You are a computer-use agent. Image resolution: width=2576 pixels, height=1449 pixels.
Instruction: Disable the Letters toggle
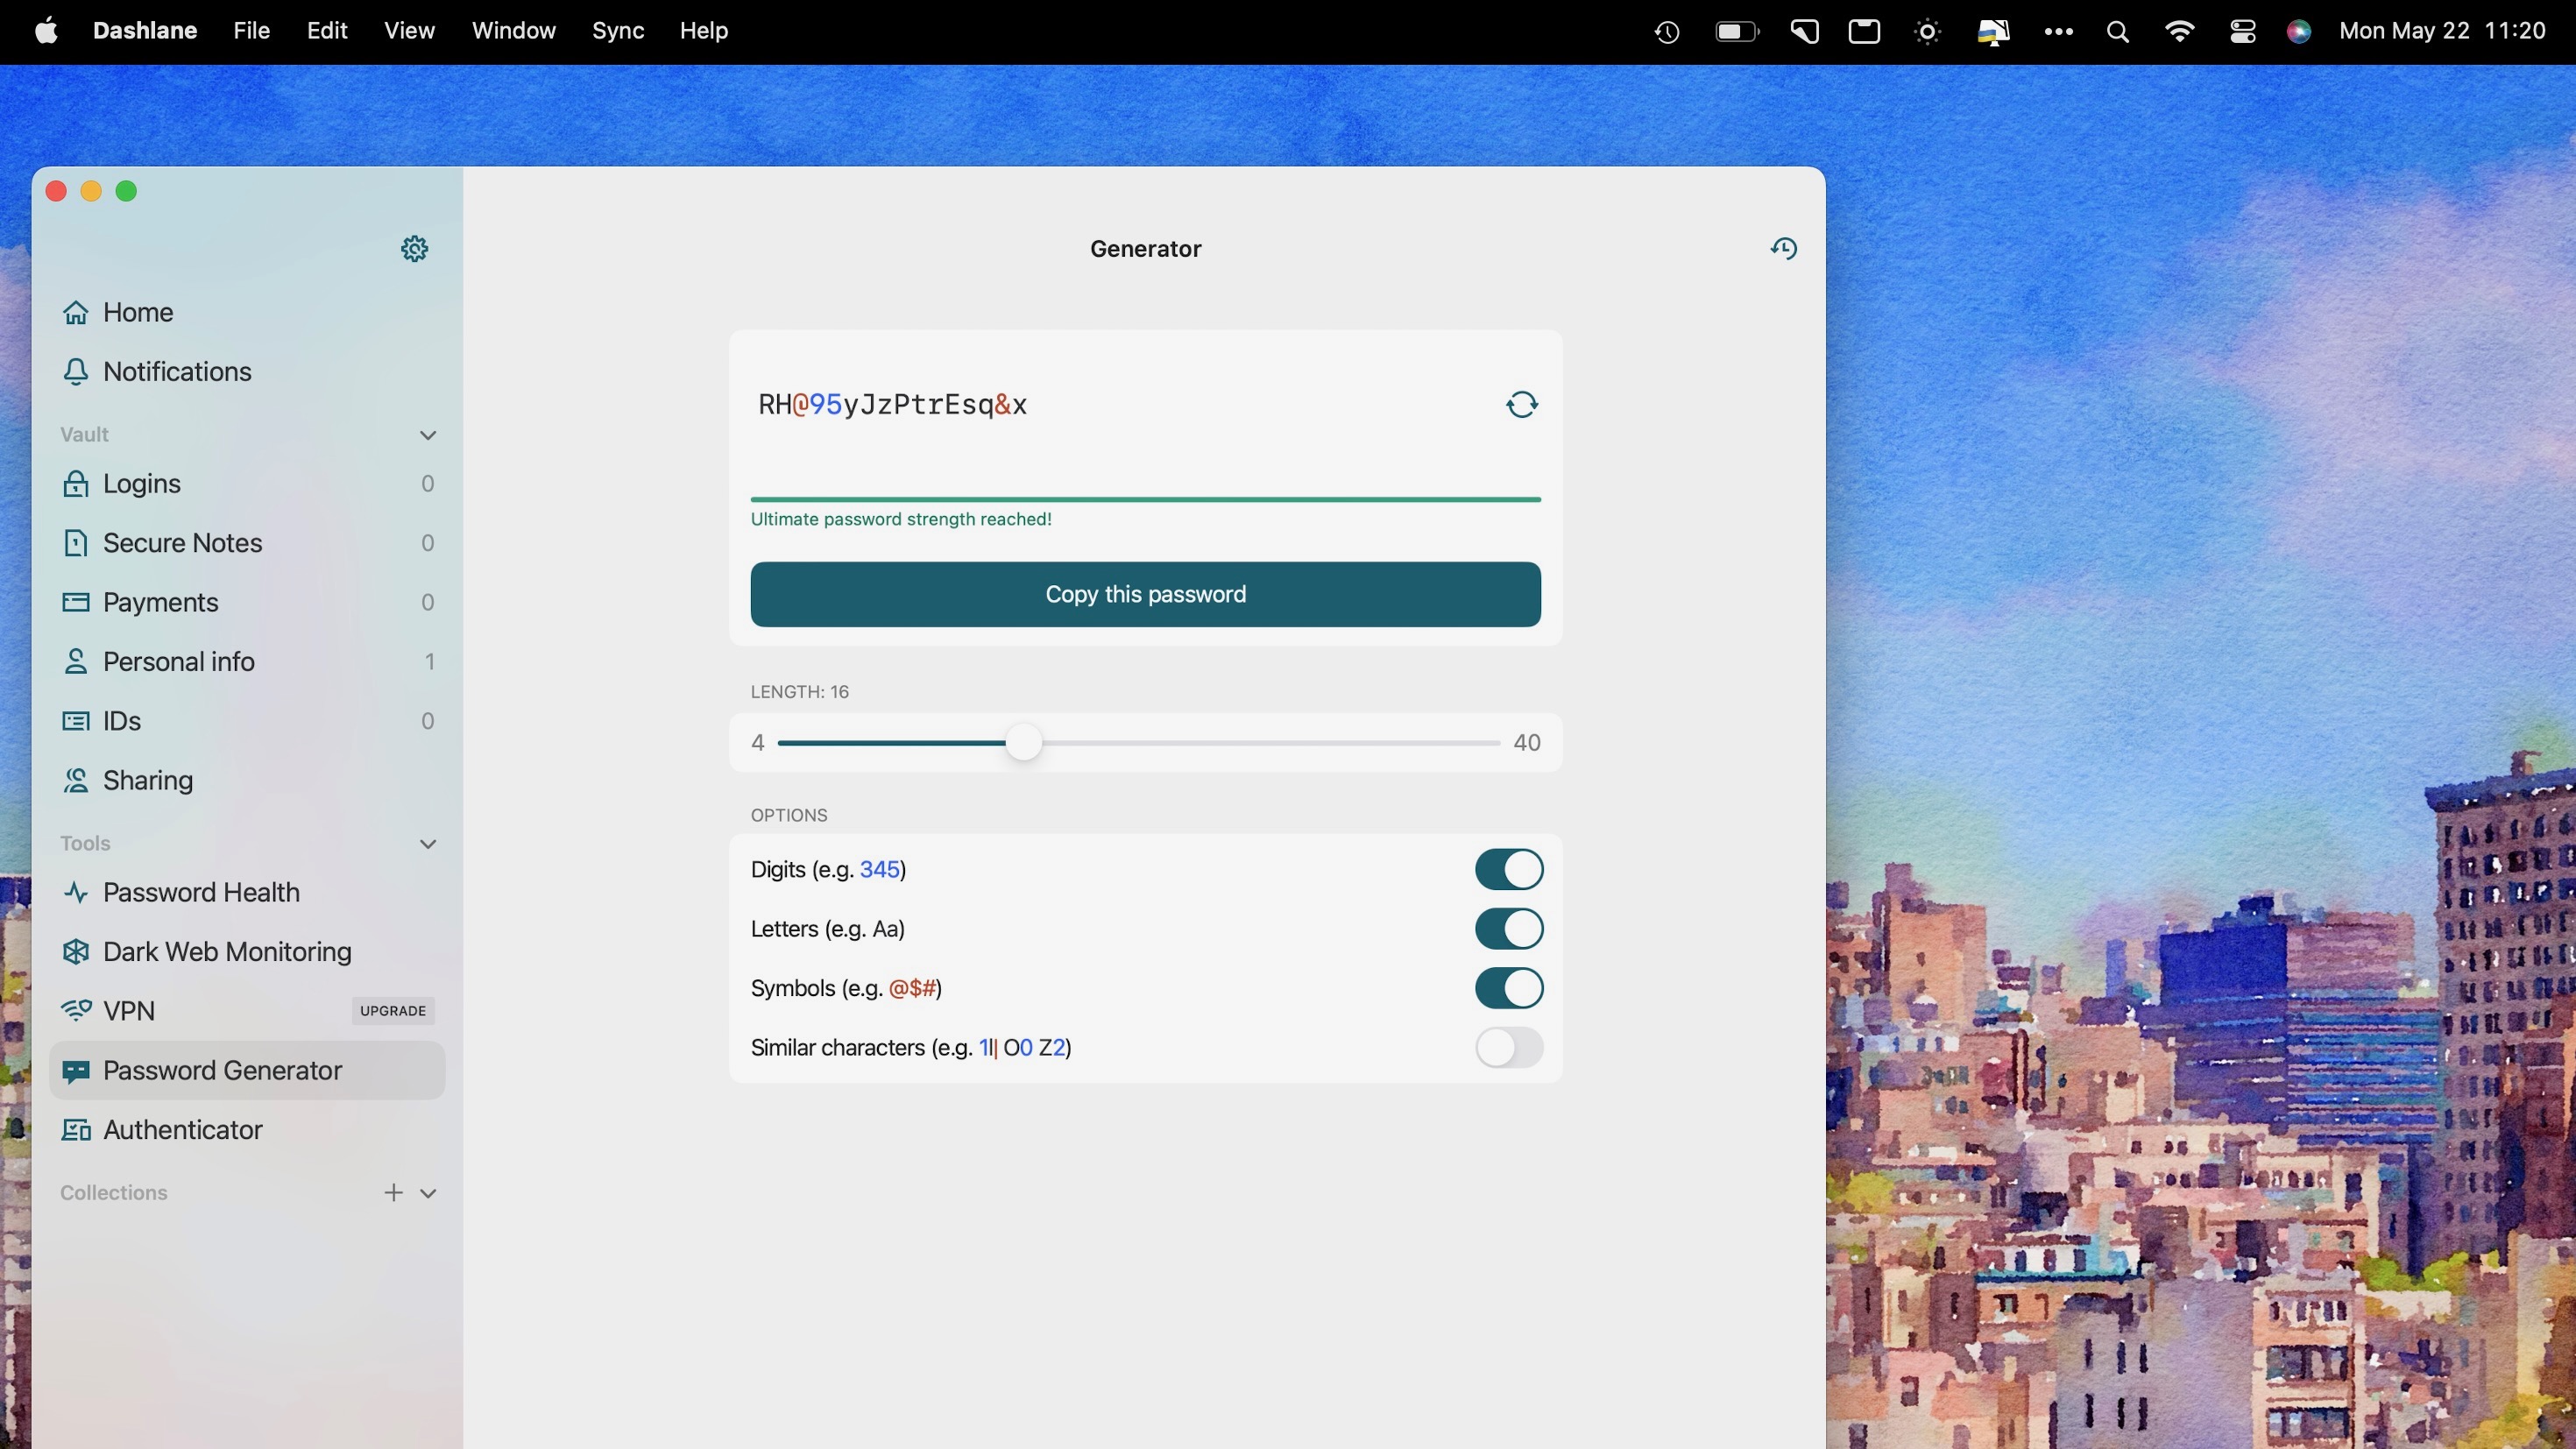(x=1508, y=928)
